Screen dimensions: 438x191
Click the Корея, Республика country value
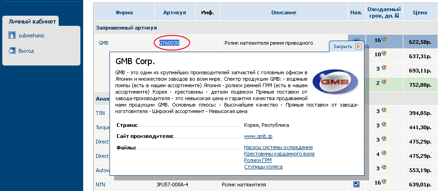tap(267, 125)
